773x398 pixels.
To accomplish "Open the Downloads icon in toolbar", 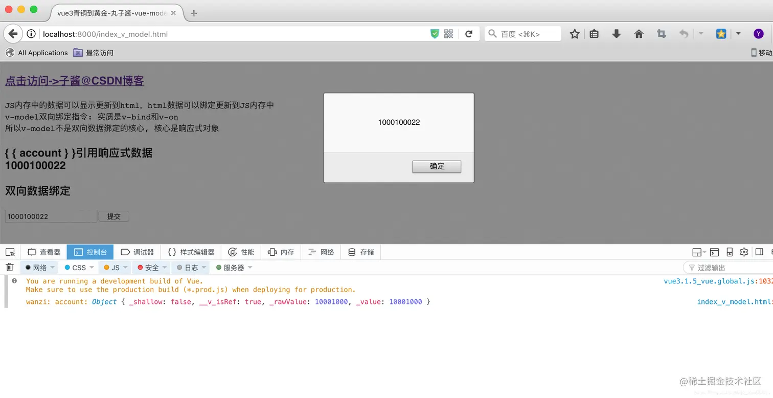I will [616, 34].
